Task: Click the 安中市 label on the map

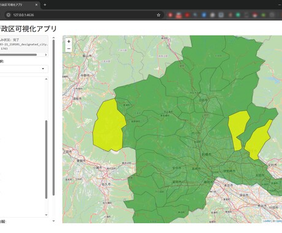Action: point(177,168)
